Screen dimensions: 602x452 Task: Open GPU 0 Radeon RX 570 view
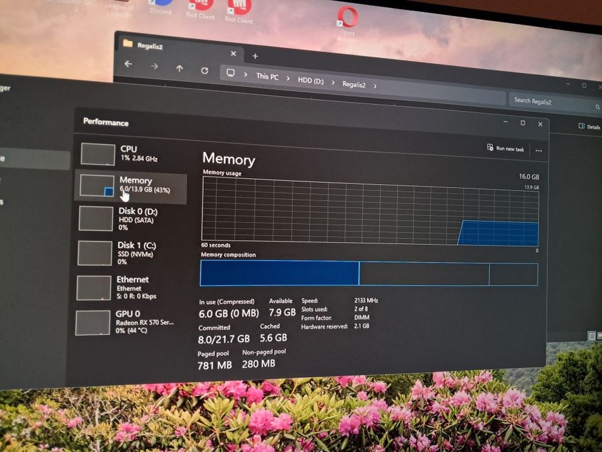[x=128, y=322]
